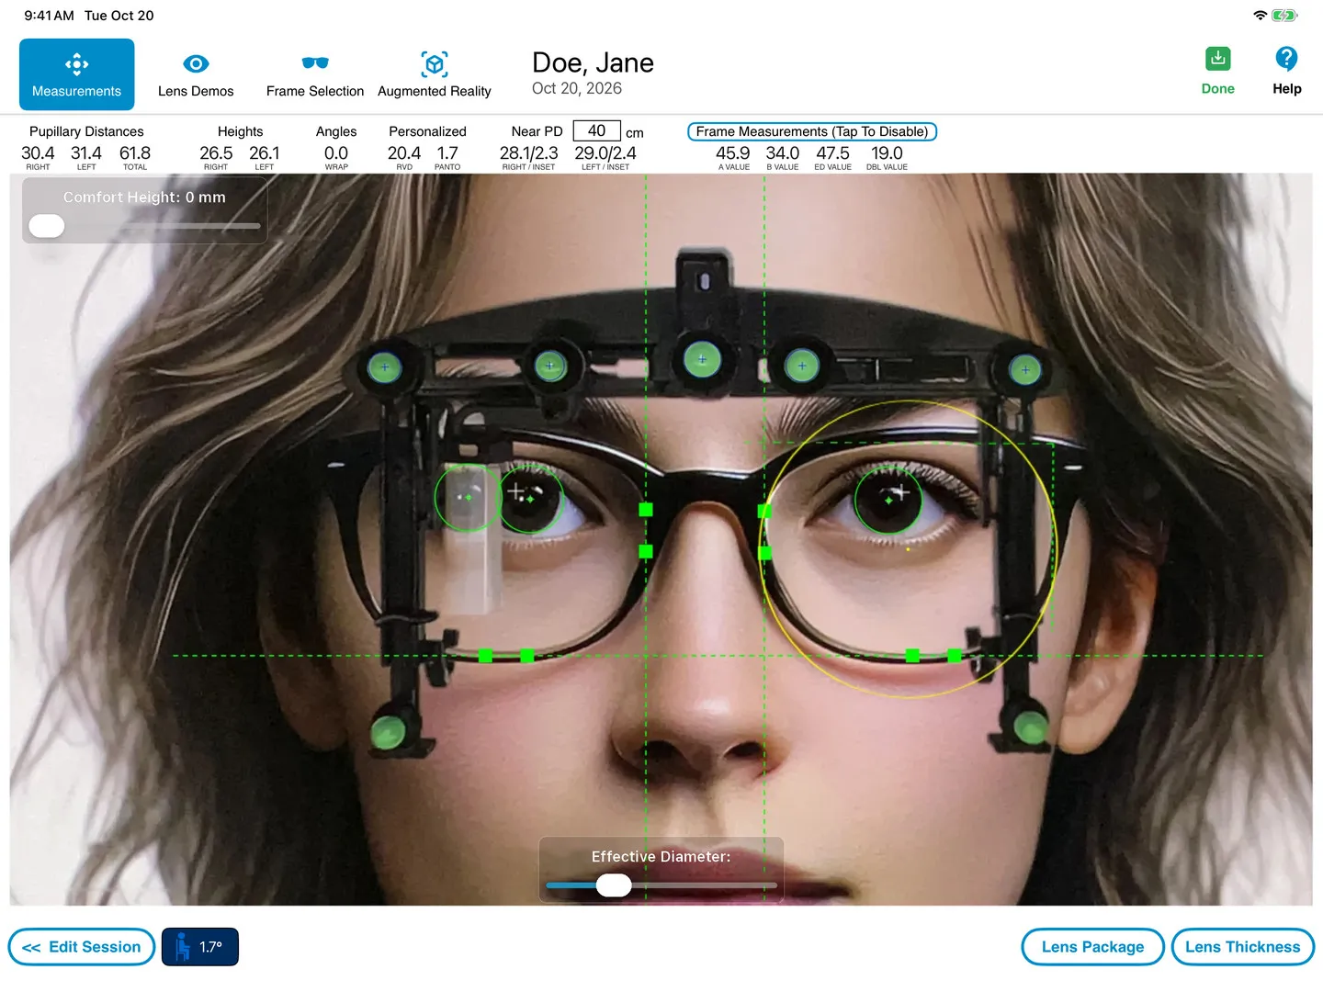Switch to Lens Demos tab
1323x992 pixels.
click(196, 74)
